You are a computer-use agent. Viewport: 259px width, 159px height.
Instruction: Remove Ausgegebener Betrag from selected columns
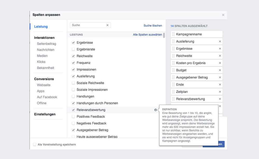click(x=220, y=77)
